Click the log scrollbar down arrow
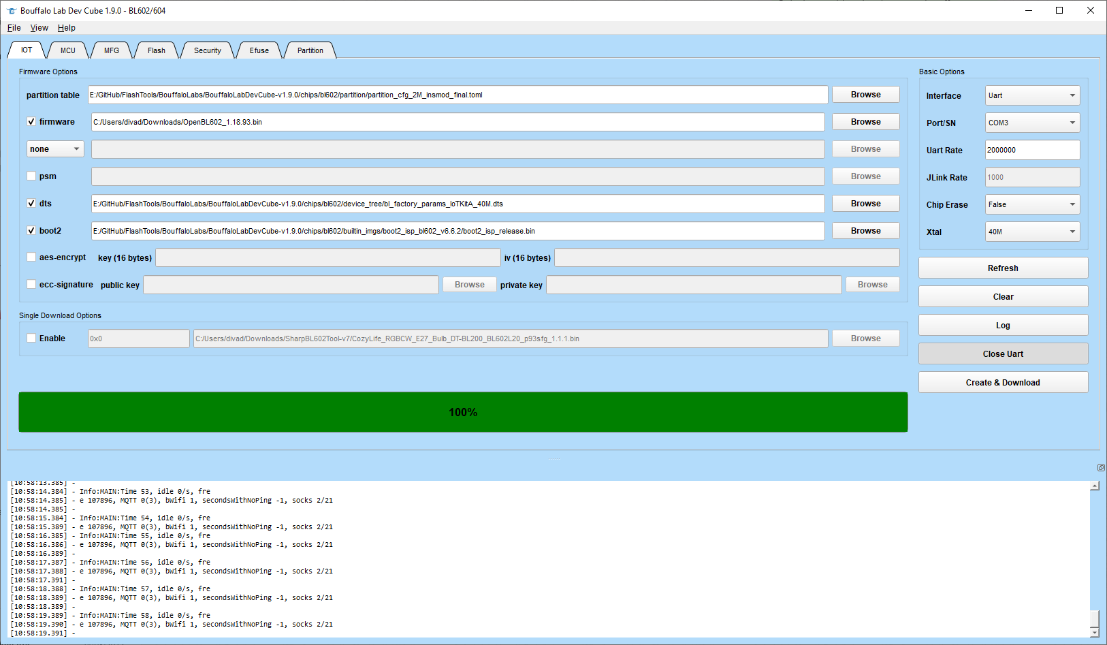1107x645 pixels. [x=1095, y=632]
